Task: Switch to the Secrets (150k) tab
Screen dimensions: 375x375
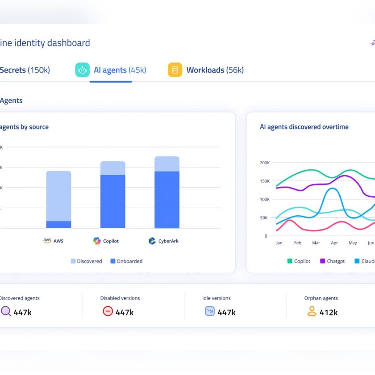Action: tap(25, 70)
